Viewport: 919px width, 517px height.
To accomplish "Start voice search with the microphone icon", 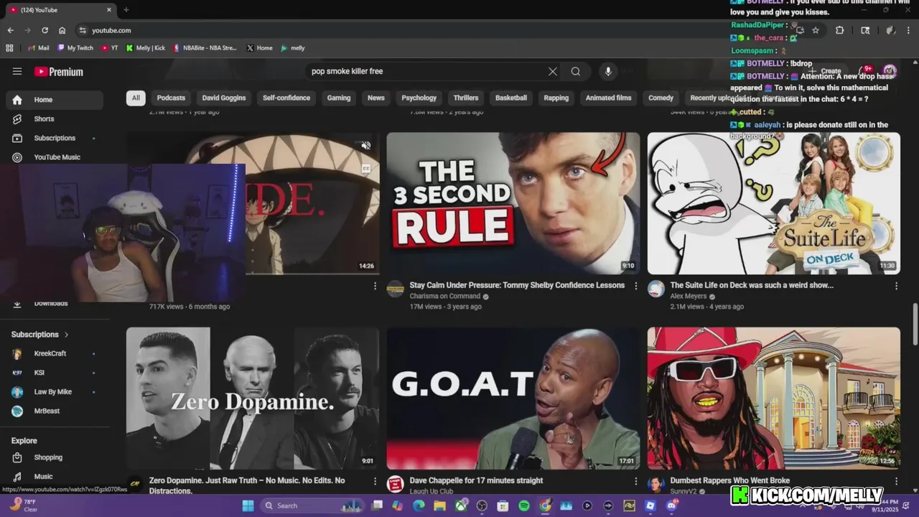I will pos(608,71).
